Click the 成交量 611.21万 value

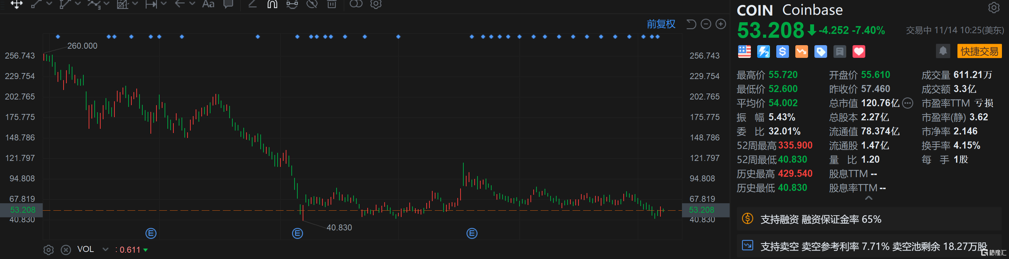tap(973, 75)
